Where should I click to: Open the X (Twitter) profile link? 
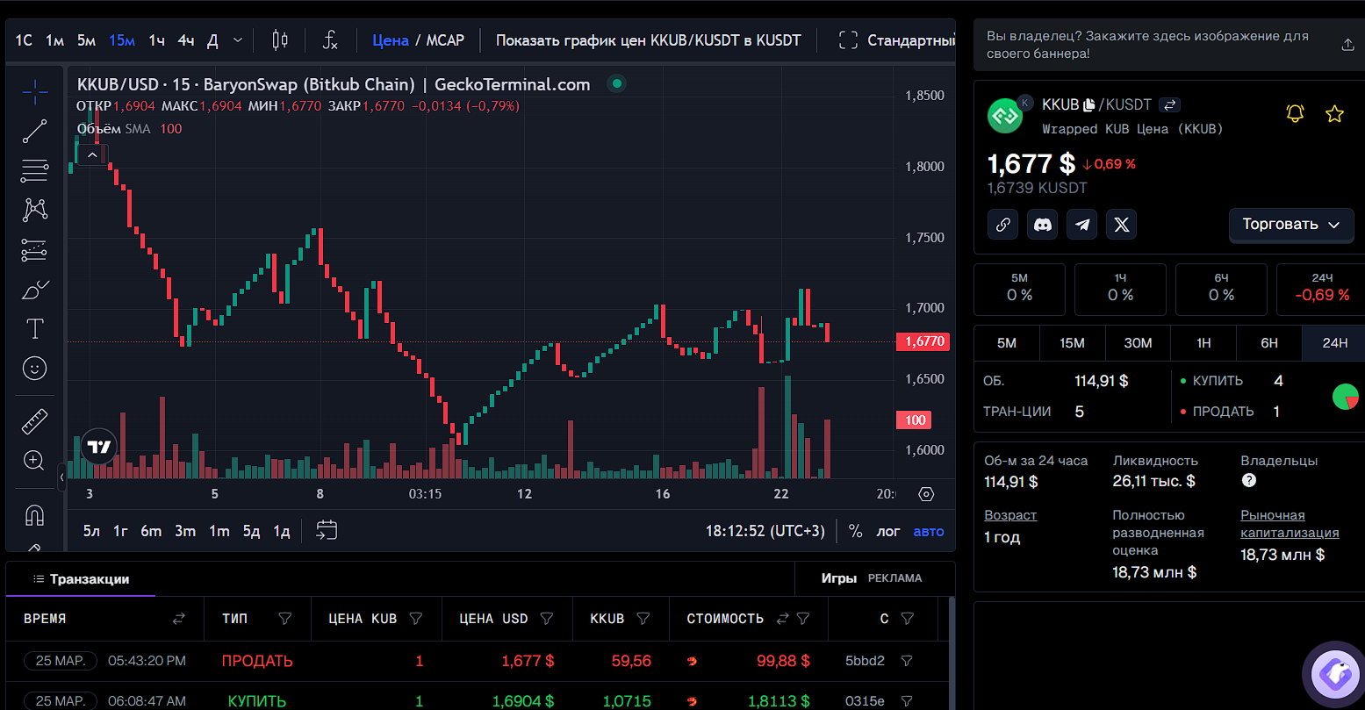[1122, 225]
